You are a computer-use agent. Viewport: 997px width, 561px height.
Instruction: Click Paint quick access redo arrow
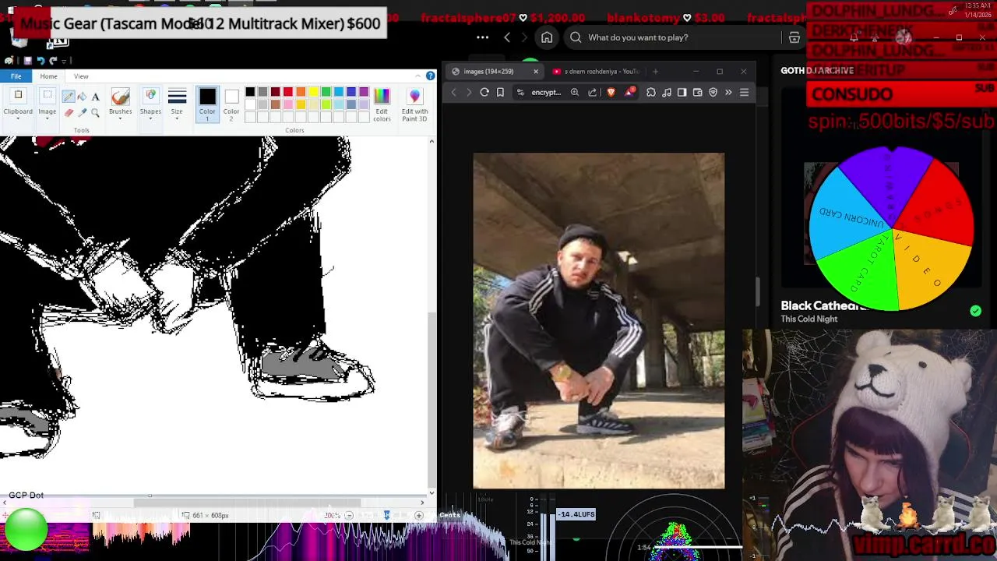pyautogui.click(x=53, y=61)
